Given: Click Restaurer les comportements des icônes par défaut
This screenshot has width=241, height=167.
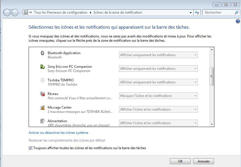Looking at the screenshot, I should [67, 140].
